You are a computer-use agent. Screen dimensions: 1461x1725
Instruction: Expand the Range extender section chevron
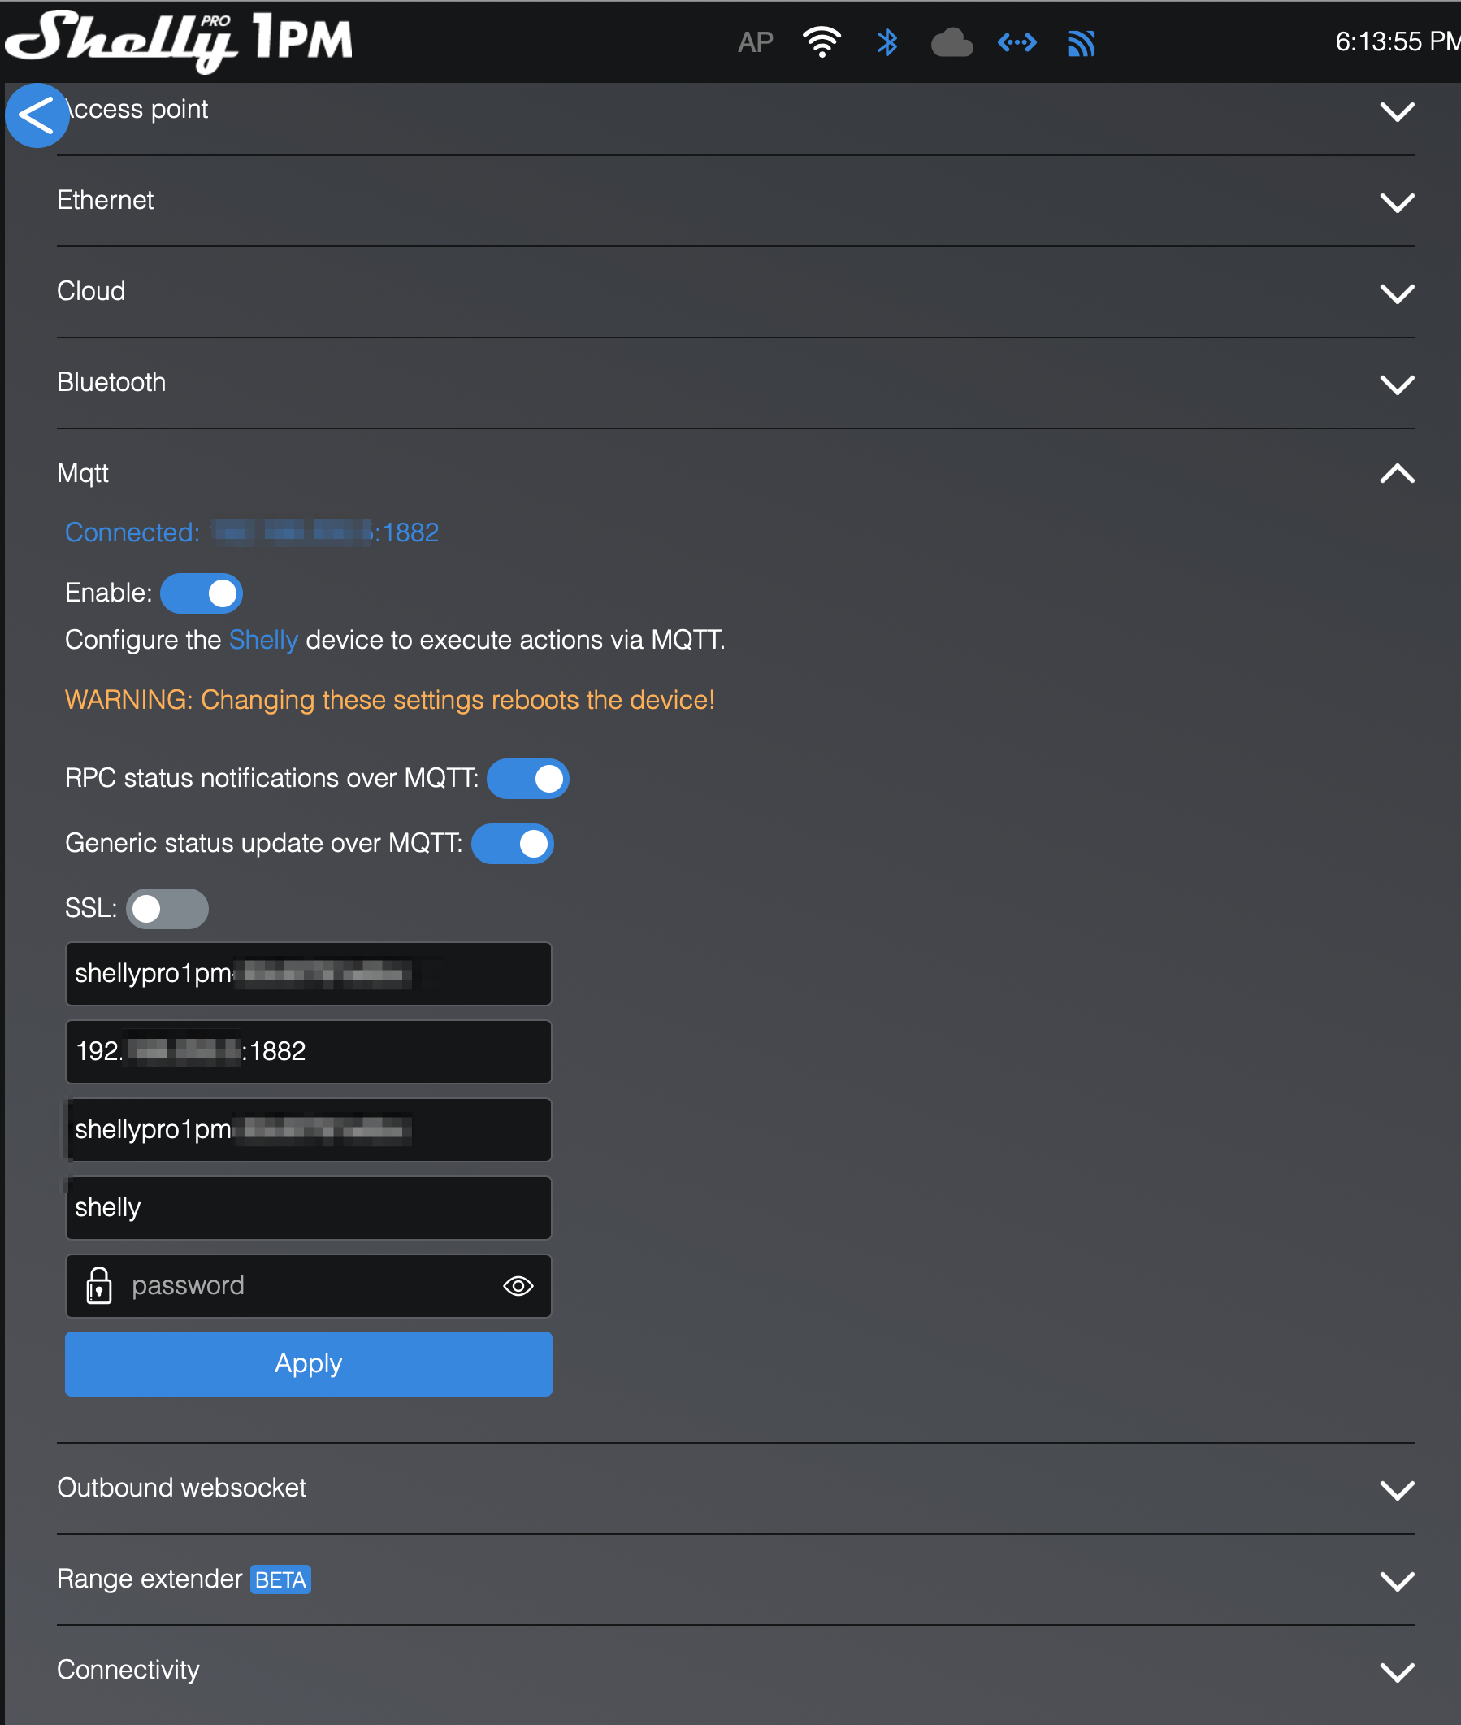point(1398,1581)
